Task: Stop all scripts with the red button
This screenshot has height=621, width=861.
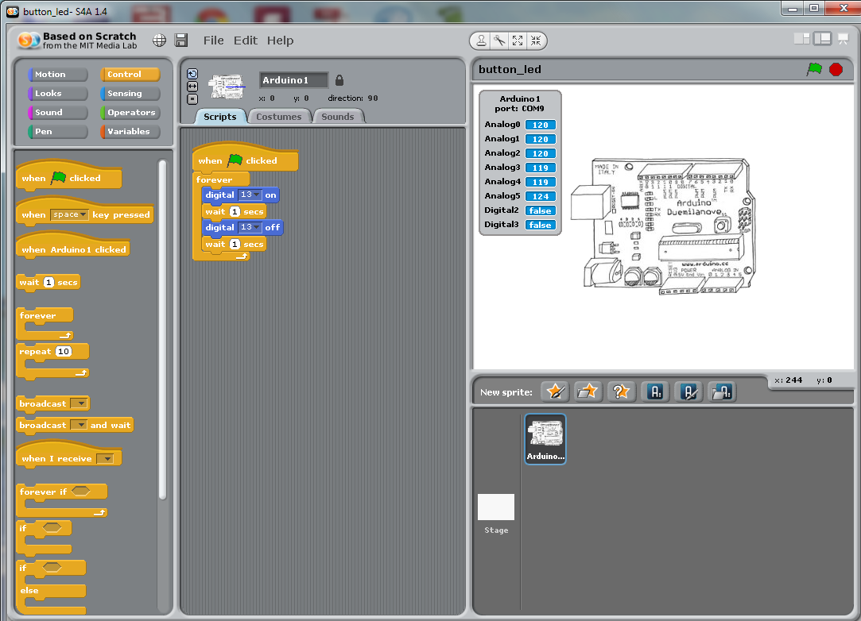Action: click(836, 69)
